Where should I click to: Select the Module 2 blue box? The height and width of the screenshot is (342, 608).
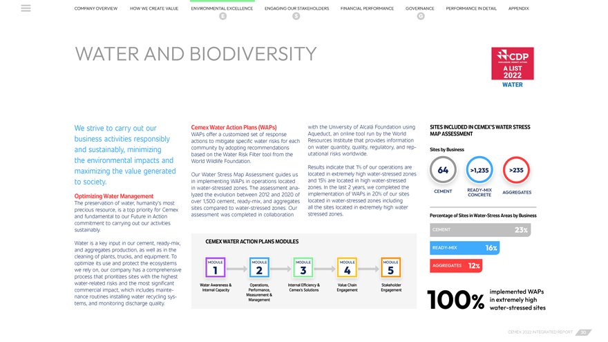[259, 267]
